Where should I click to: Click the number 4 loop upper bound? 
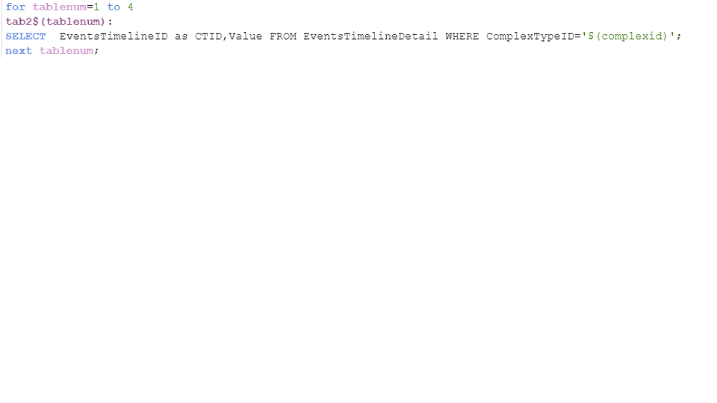130,7
